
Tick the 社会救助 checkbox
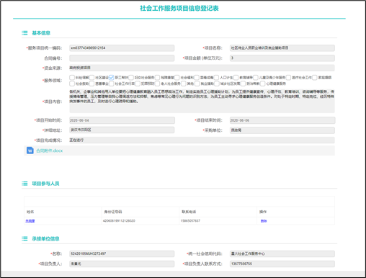click(72, 84)
